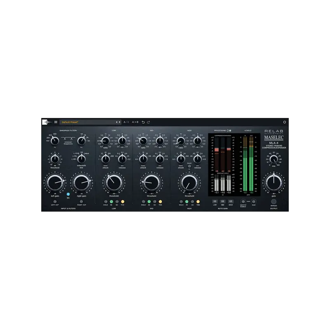Screen dimensions: 330x330
Task: Toggle the MID band IN button
Action: pyautogui.click(x=149, y=202)
